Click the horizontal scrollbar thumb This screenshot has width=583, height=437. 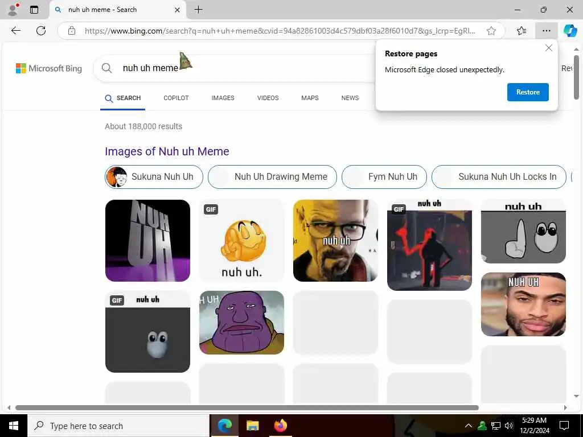tap(247, 407)
